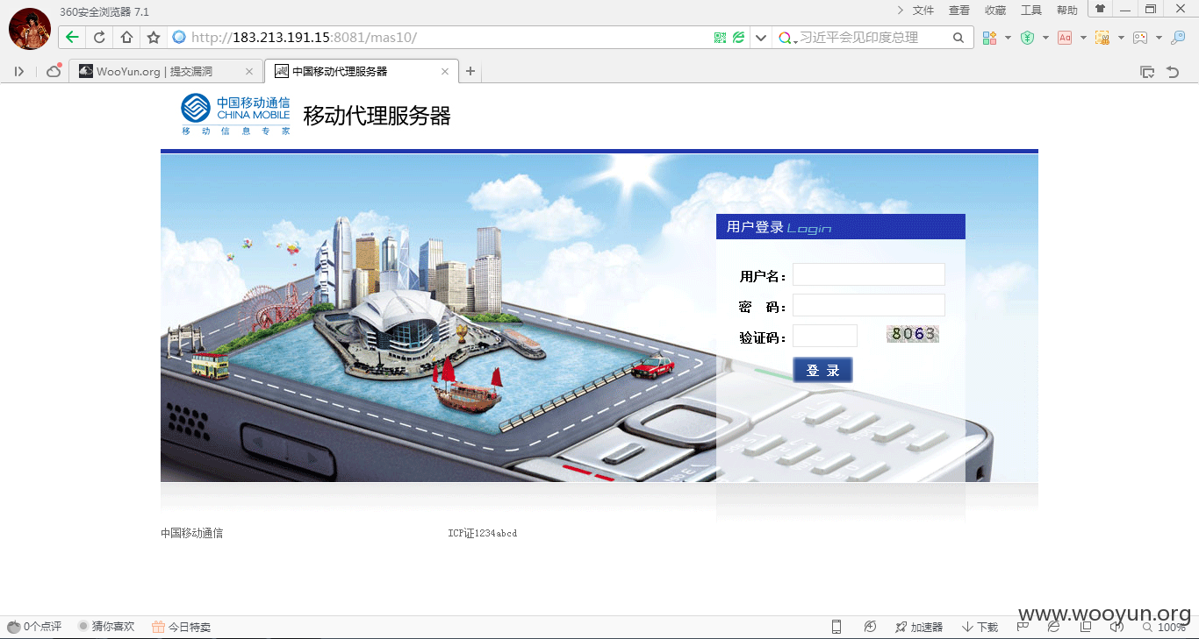Click the mobile phone icon in status bar
The width and height of the screenshot is (1199, 639).
836,627
